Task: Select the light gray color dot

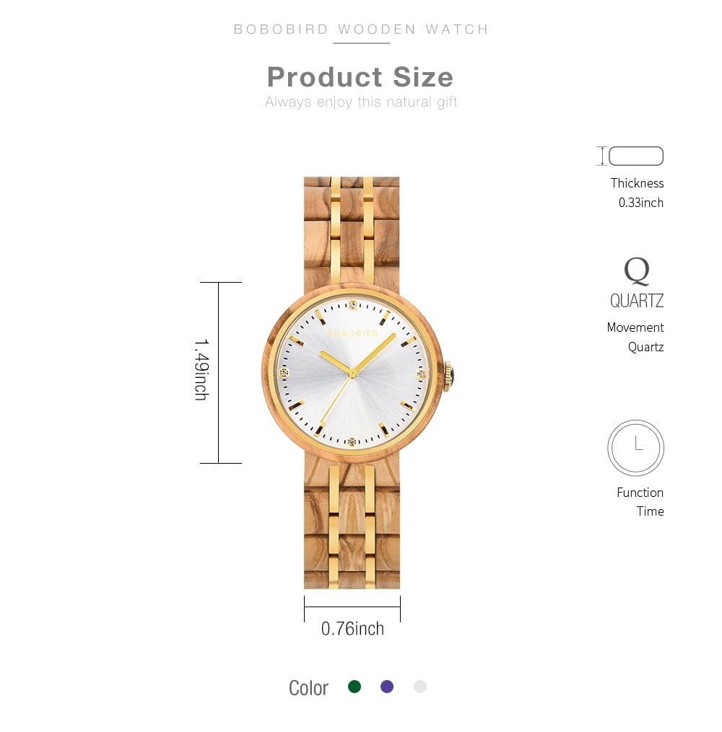Action: (420, 687)
